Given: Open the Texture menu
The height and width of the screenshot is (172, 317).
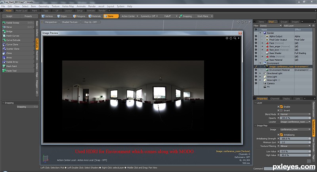Looking at the screenshot, I should [55, 6].
